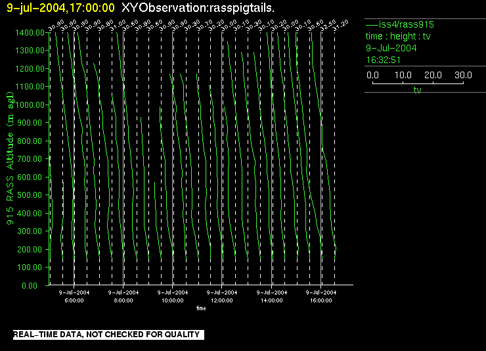Click the 8:00:00 time axis label

[x=123, y=300]
